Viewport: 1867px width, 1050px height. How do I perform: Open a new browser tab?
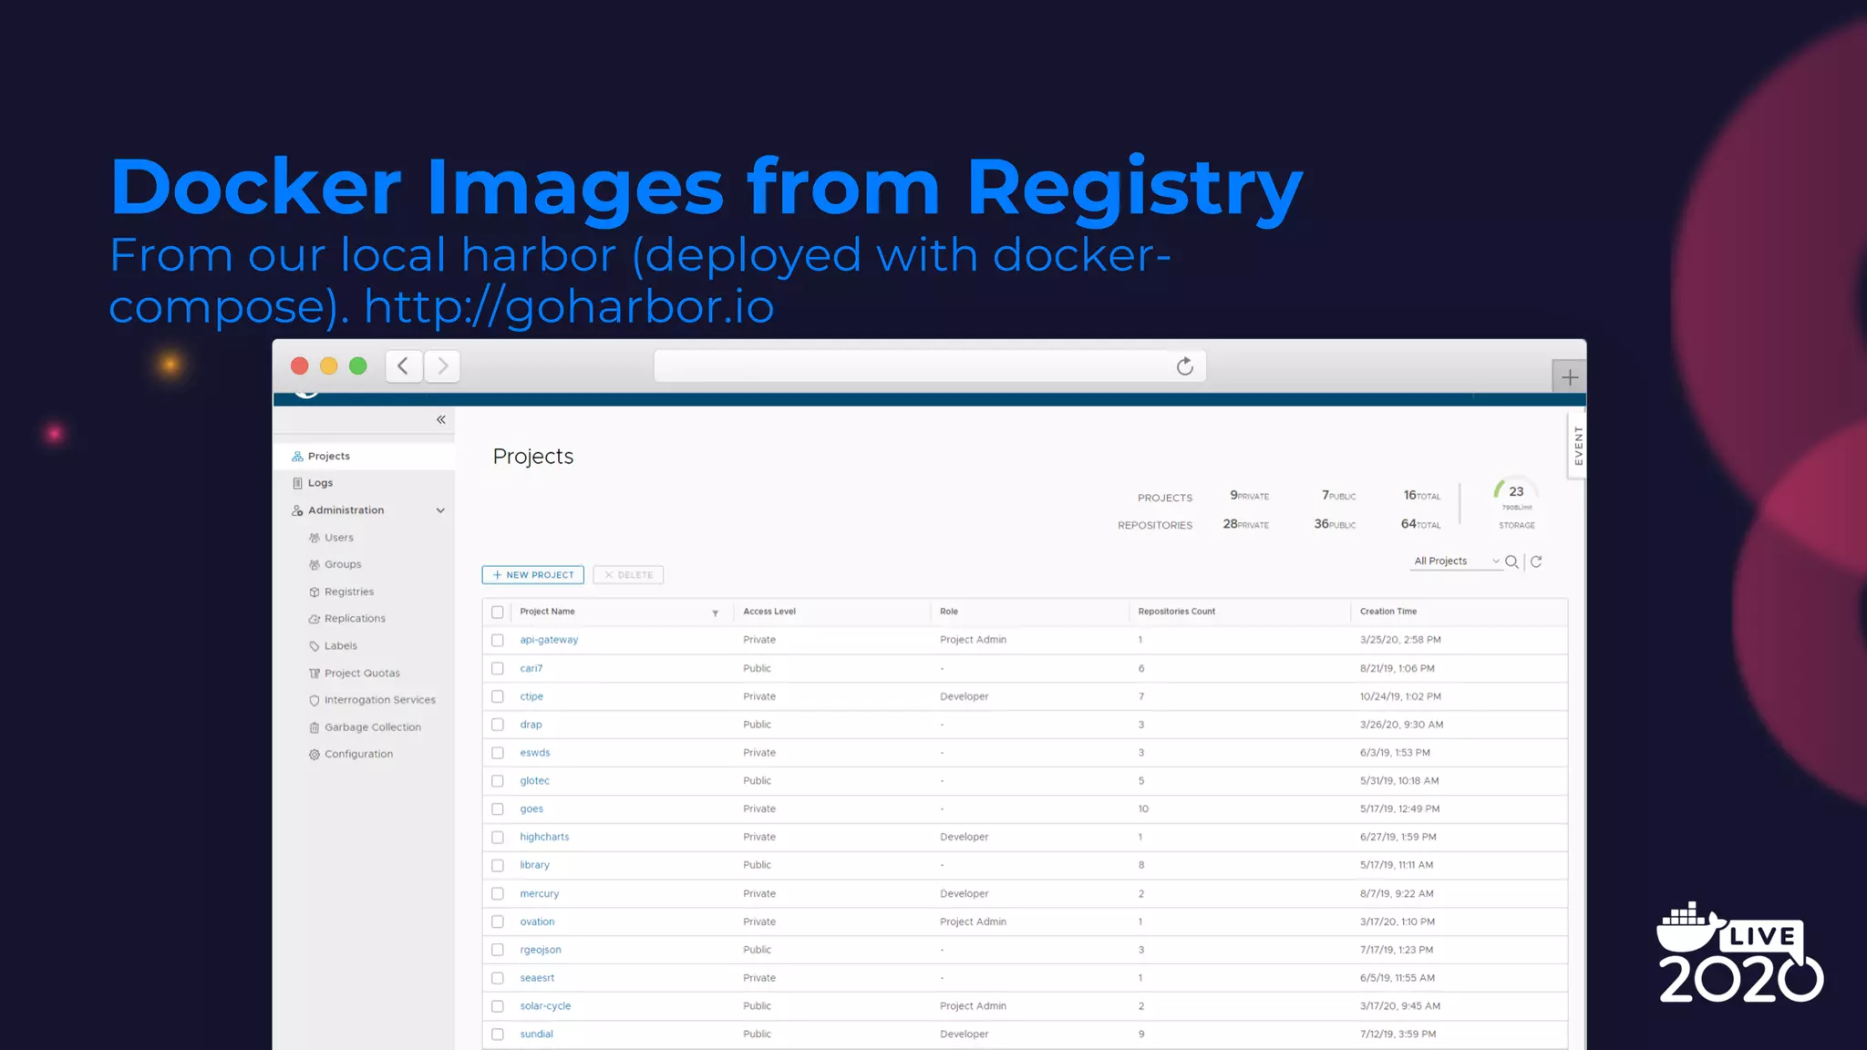click(1569, 377)
